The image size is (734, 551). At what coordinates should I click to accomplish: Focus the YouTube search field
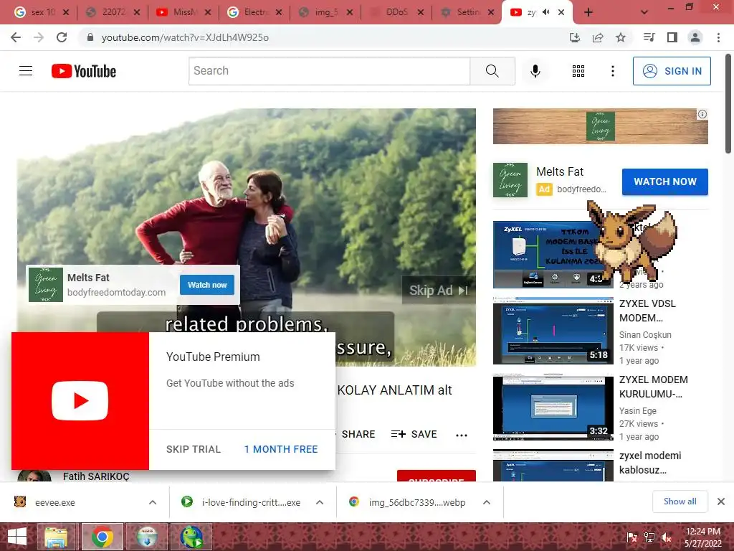coord(329,71)
